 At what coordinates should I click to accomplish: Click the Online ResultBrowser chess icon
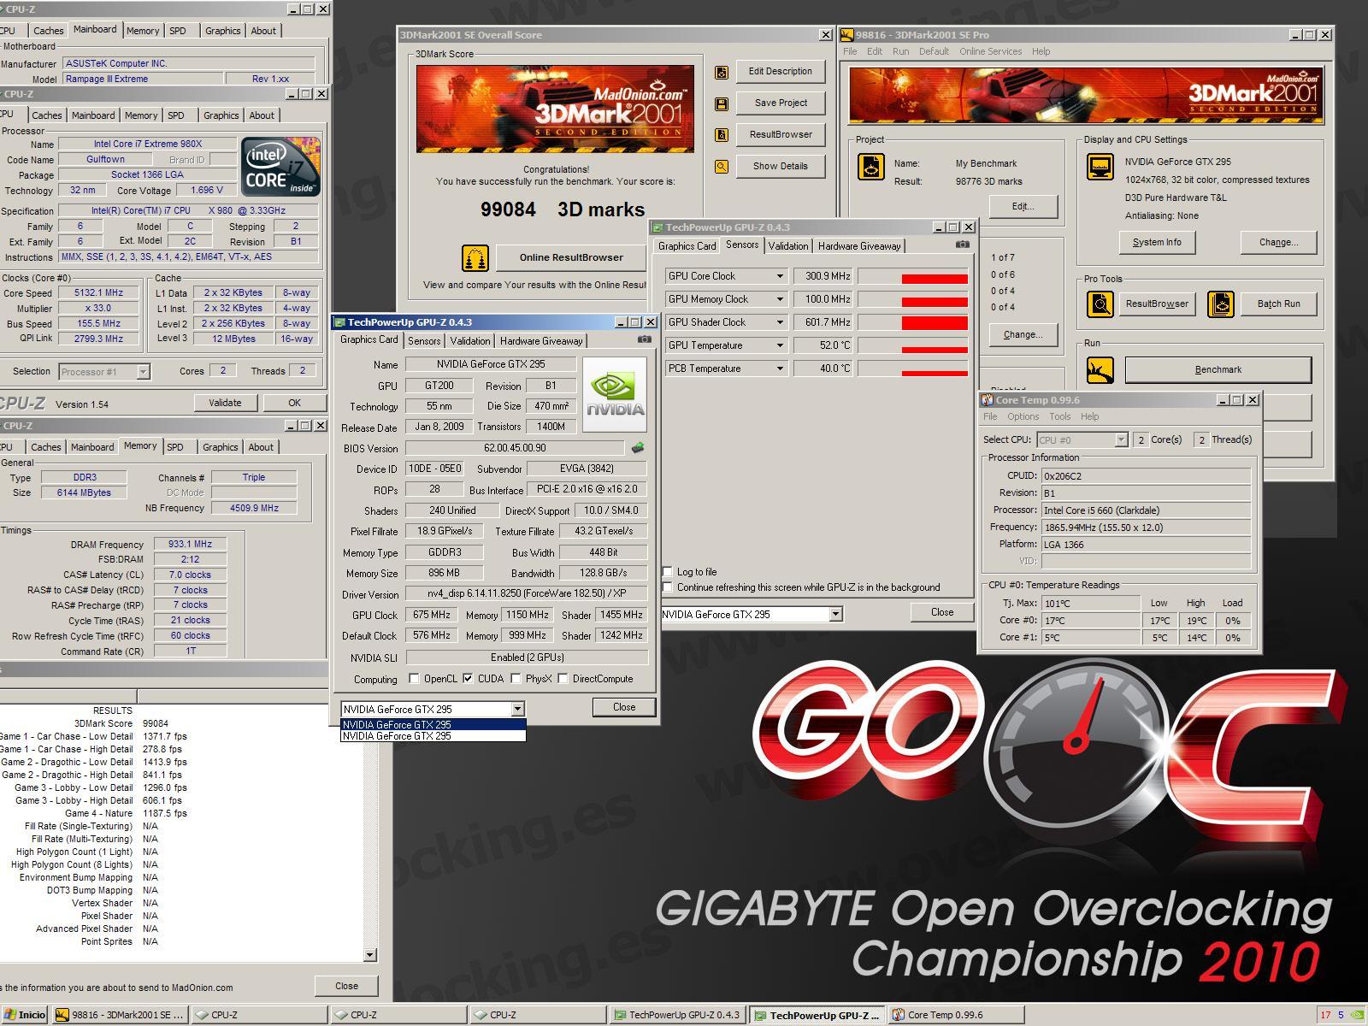(475, 257)
